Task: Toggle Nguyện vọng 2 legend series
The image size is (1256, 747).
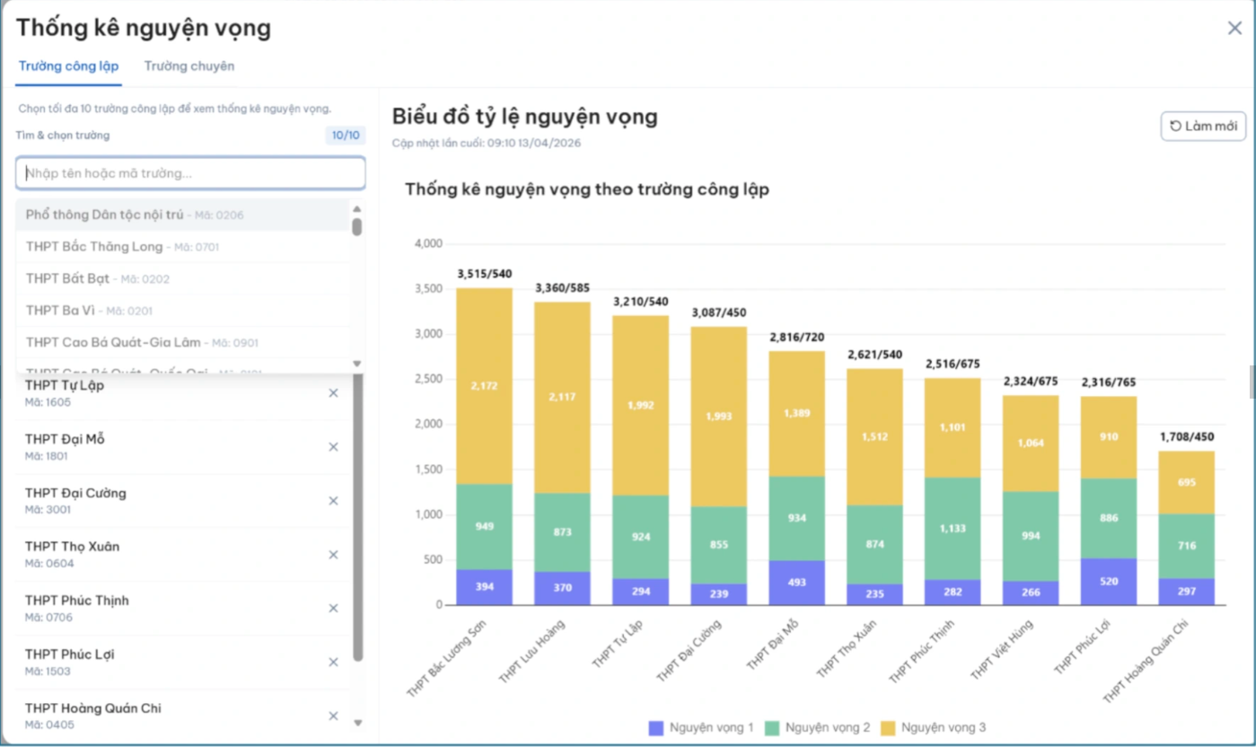Action: click(817, 728)
